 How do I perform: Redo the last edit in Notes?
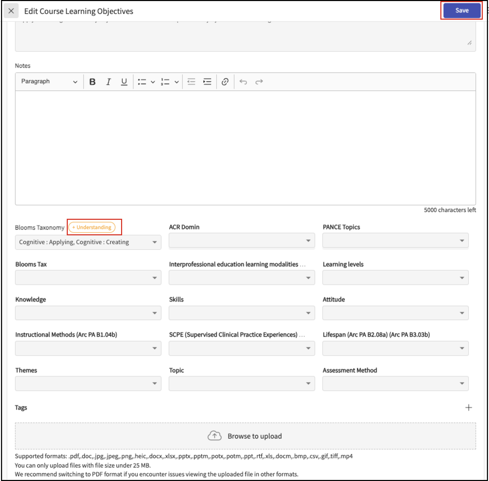coord(259,82)
